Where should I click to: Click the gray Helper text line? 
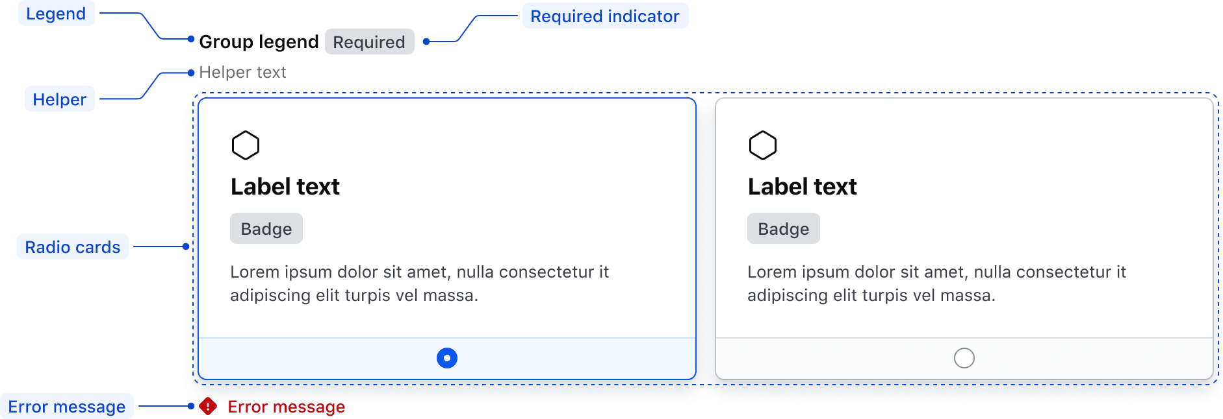tap(242, 73)
